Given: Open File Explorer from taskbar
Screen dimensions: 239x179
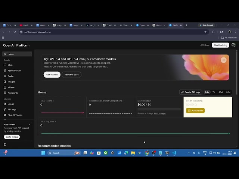Looking at the screenshot, I should click(x=133, y=153).
